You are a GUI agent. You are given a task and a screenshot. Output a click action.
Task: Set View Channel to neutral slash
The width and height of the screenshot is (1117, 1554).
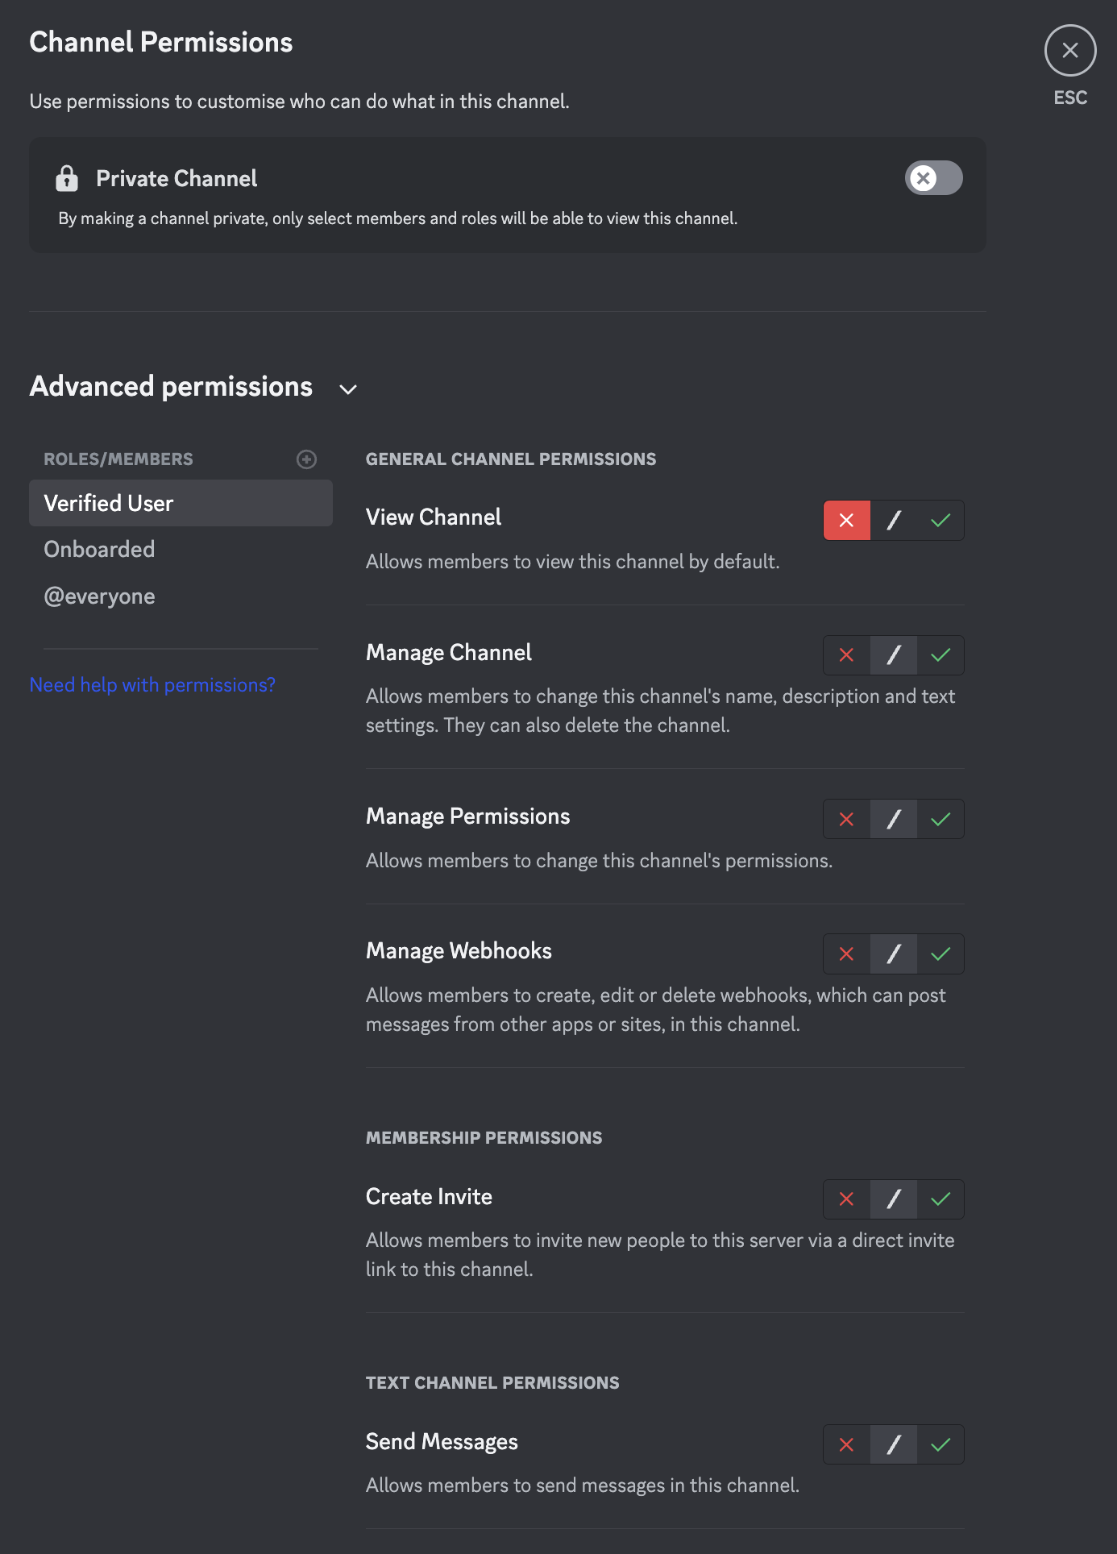point(894,521)
